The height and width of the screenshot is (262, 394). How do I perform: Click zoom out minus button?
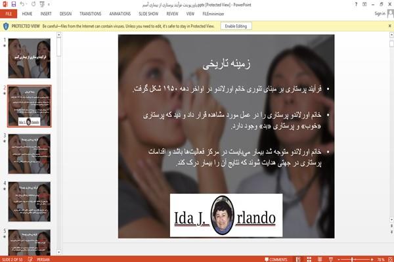pyautogui.click(x=339, y=259)
